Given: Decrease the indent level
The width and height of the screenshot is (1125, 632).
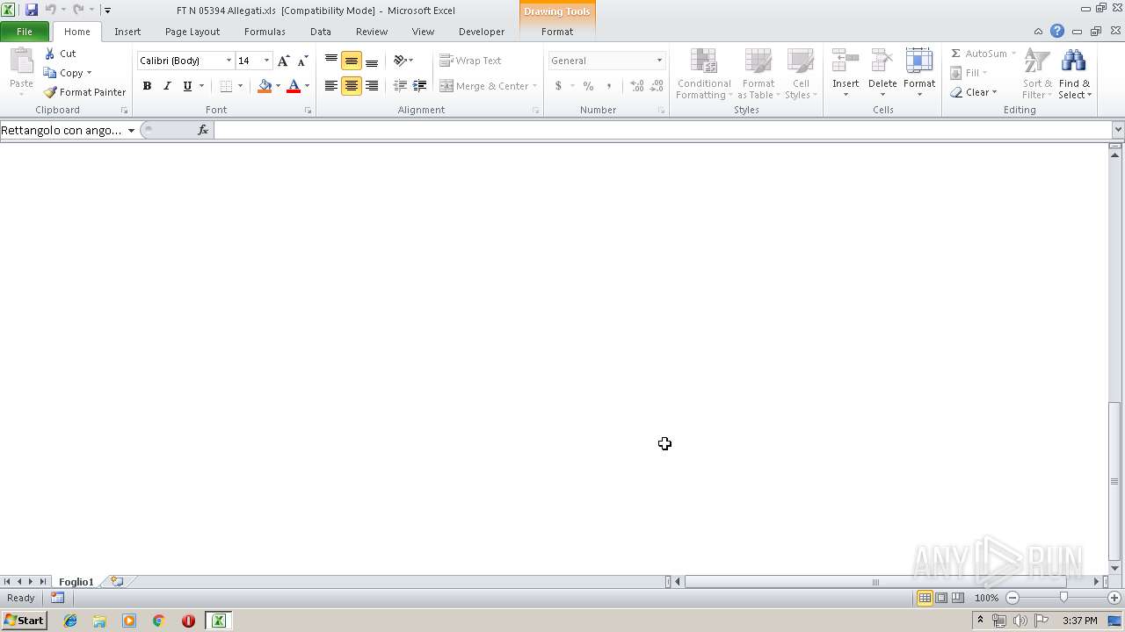Looking at the screenshot, I should tap(400, 86).
